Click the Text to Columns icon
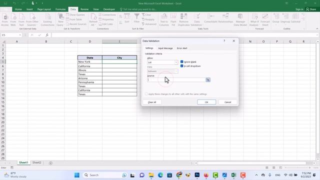The height and width of the screenshot is (180, 320). (164, 20)
